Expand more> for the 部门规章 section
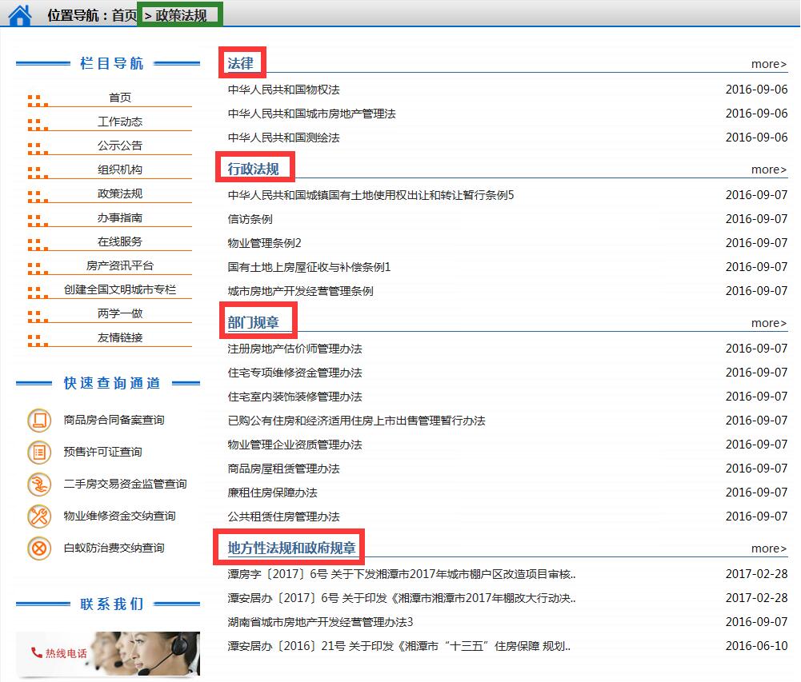 coord(768,323)
